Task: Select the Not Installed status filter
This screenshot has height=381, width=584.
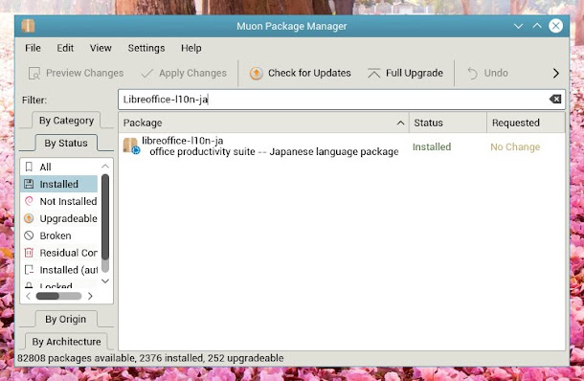Action: point(58,201)
